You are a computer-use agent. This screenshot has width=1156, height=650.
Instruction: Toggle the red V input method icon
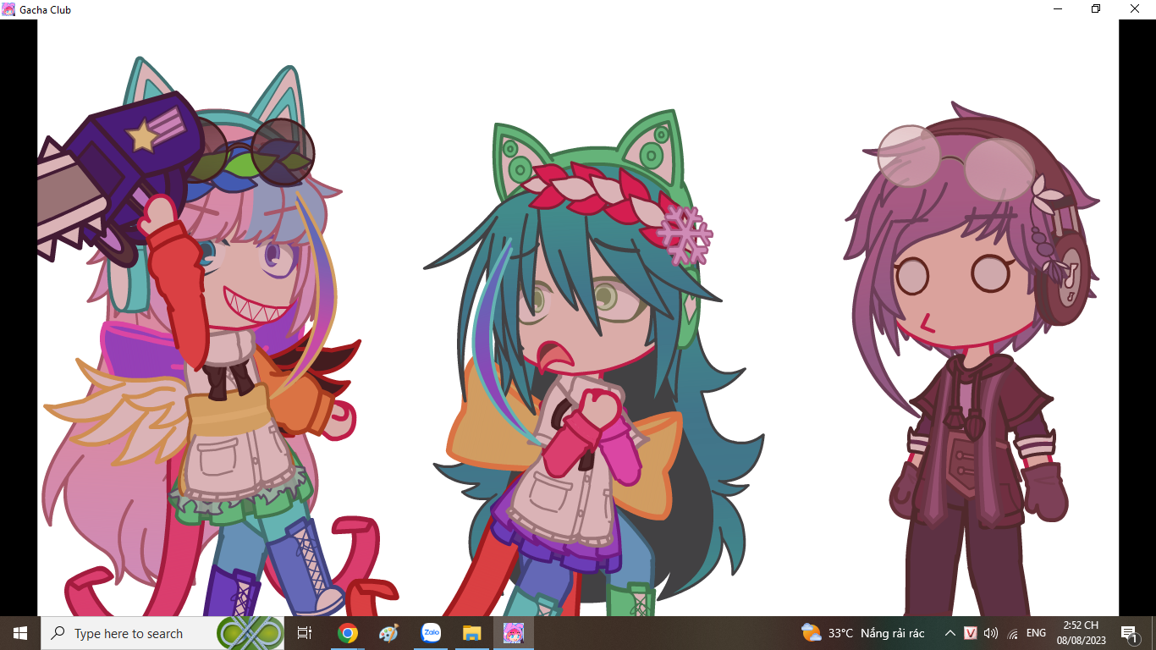971,633
